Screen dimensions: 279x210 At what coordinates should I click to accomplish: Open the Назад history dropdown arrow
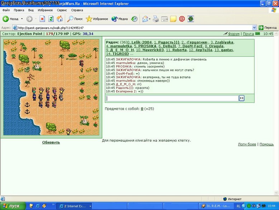22,19
